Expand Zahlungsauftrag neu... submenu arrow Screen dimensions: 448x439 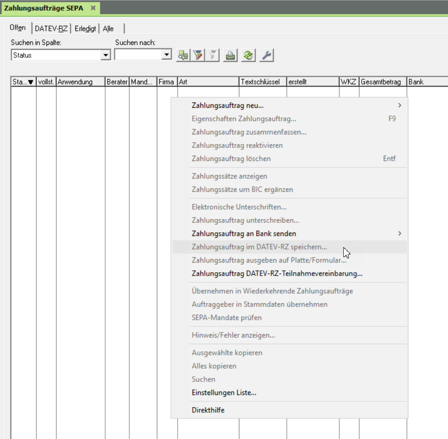tap(400, 105)
